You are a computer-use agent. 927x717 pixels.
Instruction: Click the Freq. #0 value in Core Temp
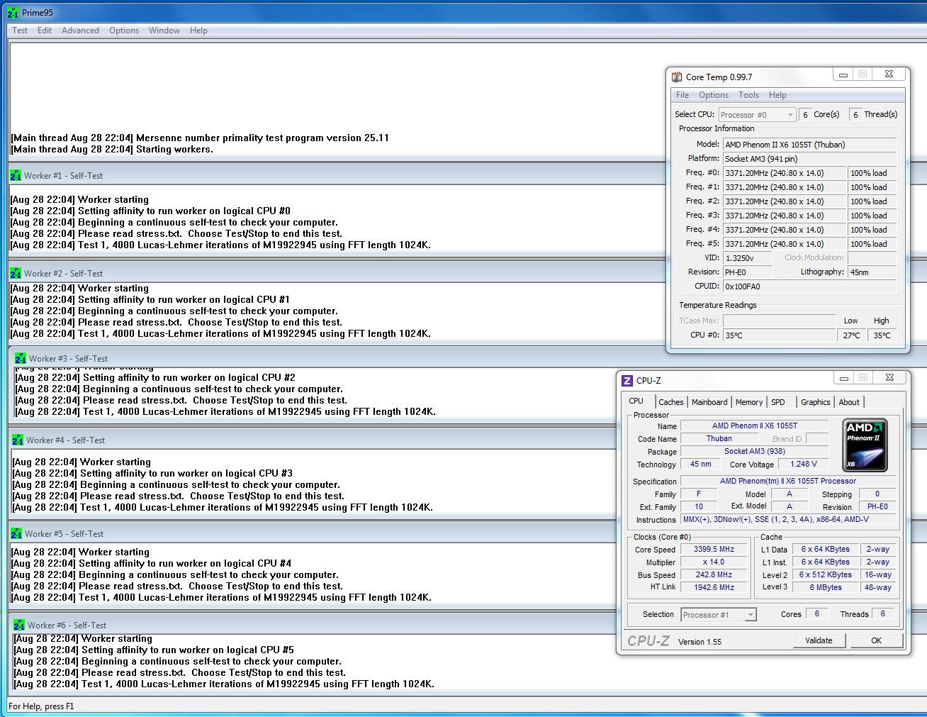pyautogui.click(x=784, y=173)
